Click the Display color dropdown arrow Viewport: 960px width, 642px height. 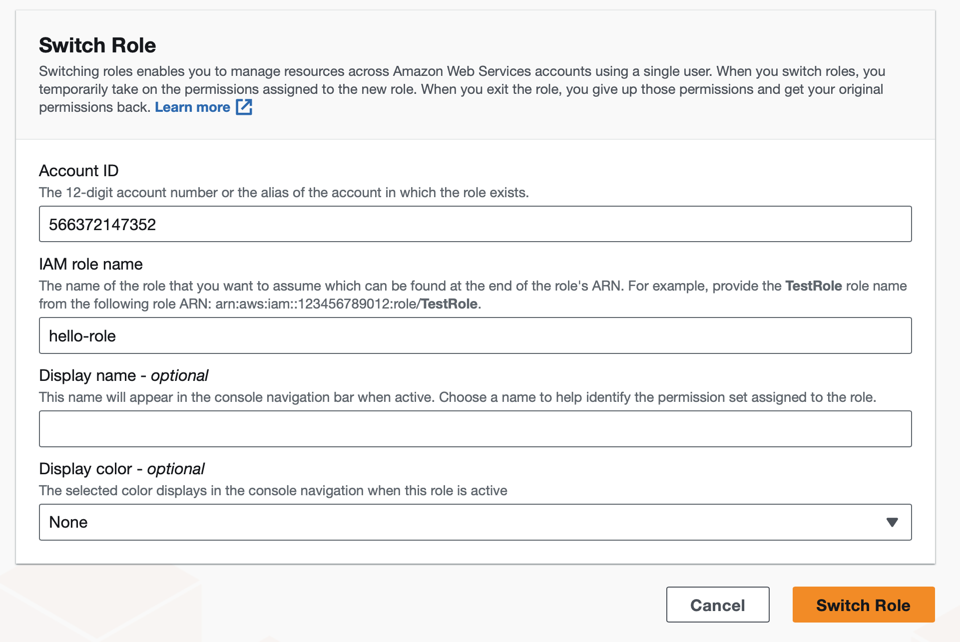point(892,522)
